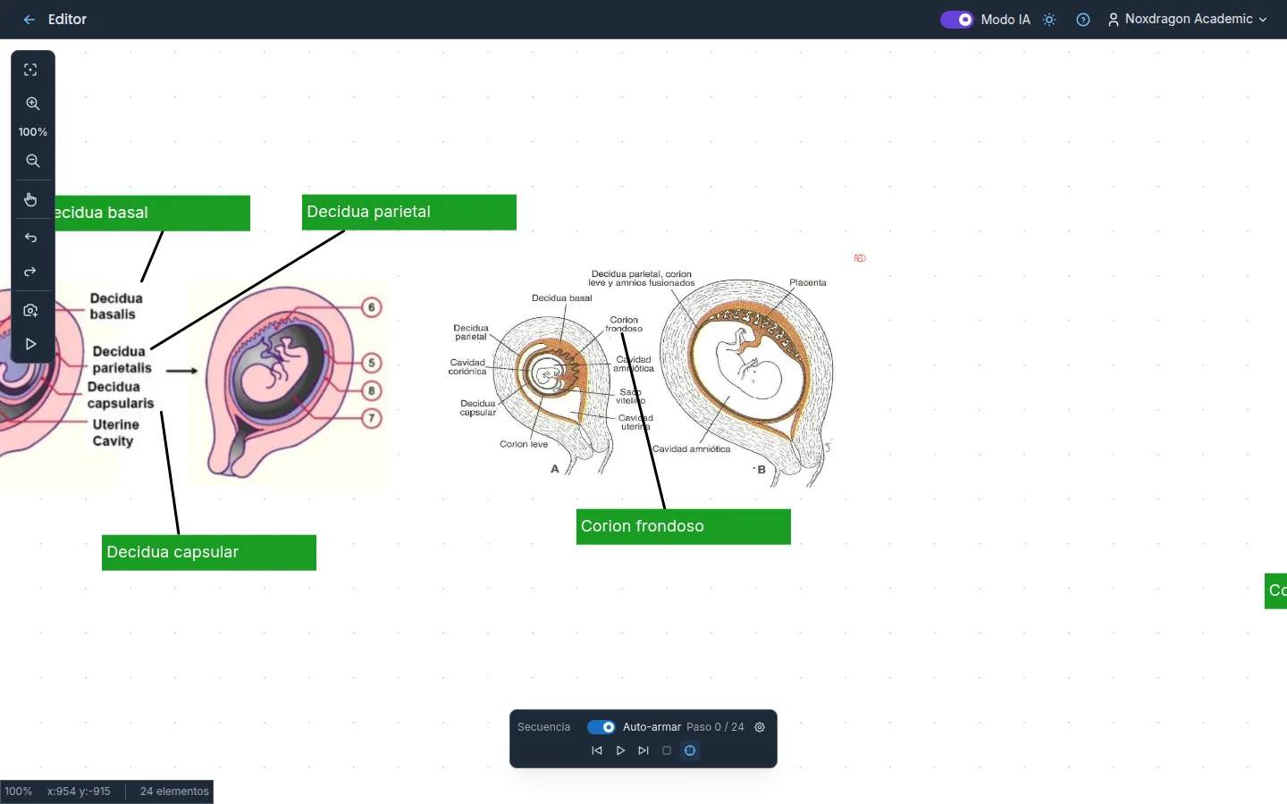Skip to the last sequence step
The width and height of the screenshot is (1287, 804).
pos(643,750)
